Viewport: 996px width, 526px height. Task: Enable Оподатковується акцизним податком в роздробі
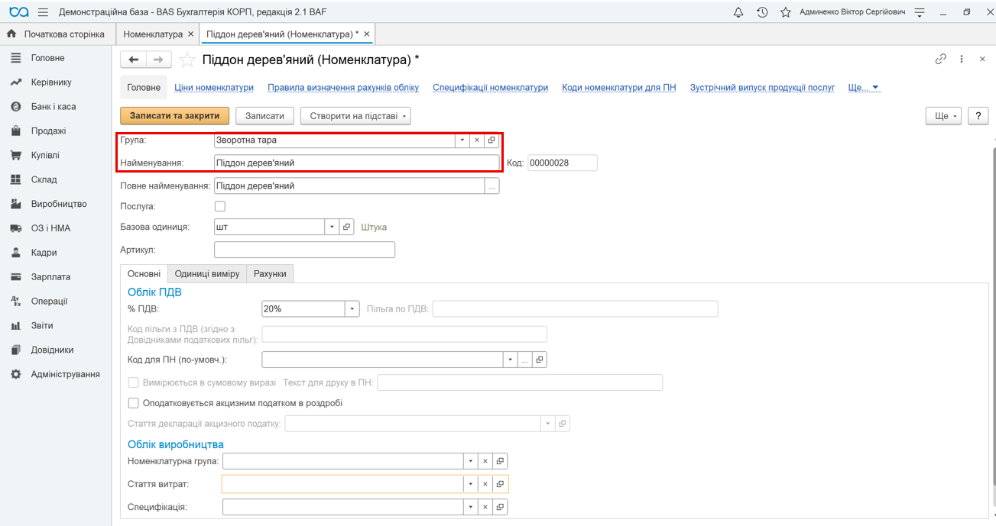coord(133,403)
